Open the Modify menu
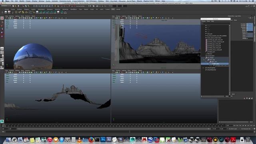The height and width of the screenshot is (144, 256). [x=22, y=1]
